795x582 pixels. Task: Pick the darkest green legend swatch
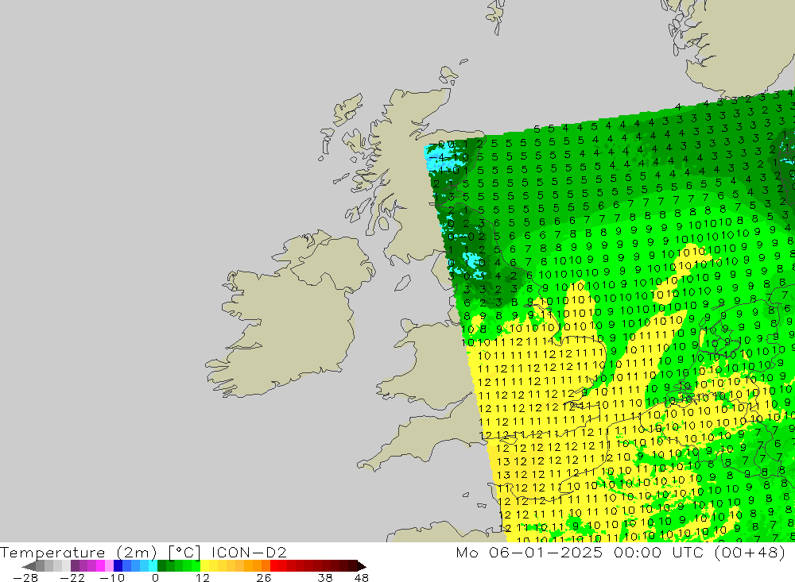pos(161,566)
